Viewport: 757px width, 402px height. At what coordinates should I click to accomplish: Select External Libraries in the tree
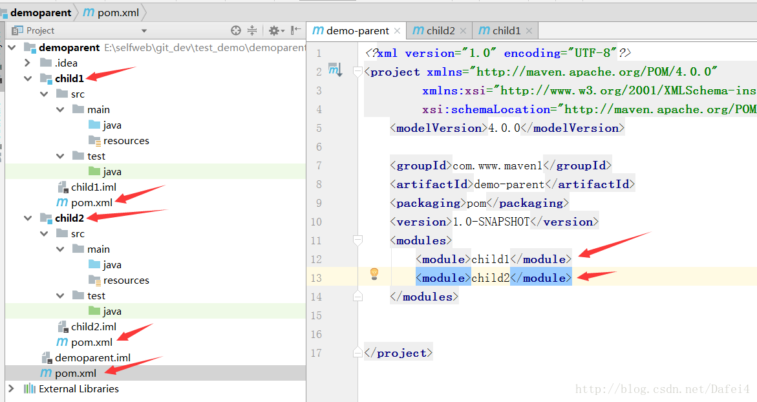tap(79, 388)
